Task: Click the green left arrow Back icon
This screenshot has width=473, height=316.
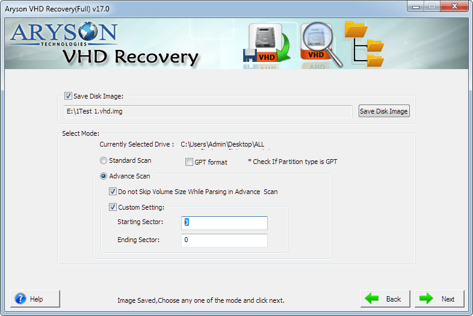Action: tap(372, 299)
